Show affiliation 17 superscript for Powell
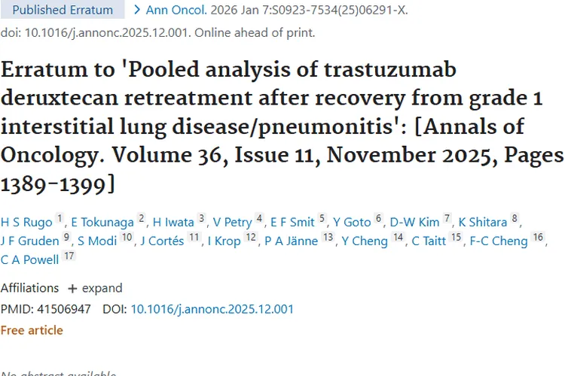Image resolution: width=565 pixels, height=376 pixels. (69, 257)
